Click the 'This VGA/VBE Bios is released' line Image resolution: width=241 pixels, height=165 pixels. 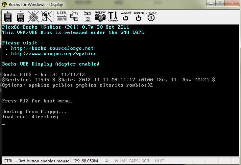[x=73, y=33]
